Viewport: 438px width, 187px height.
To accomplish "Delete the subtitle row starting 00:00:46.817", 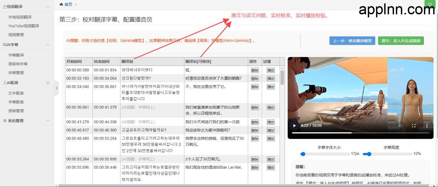I will pyautogui.click(x=255, y=130).
